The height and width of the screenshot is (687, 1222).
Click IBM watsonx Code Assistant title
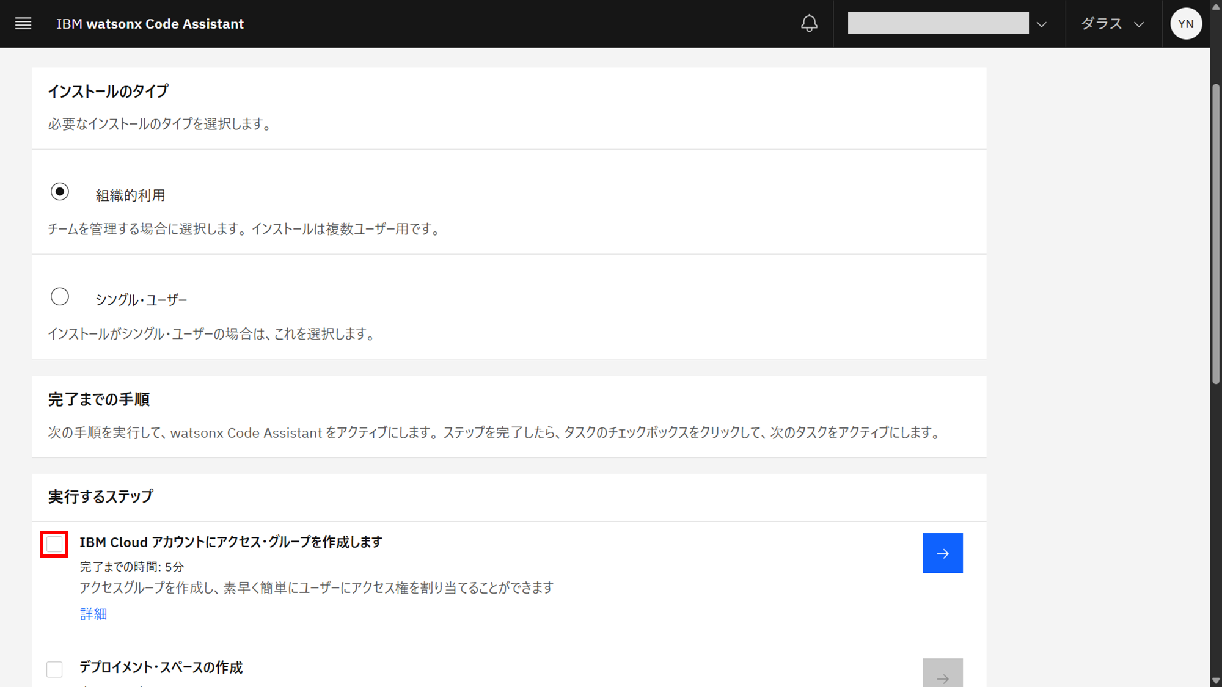(150, 24)
